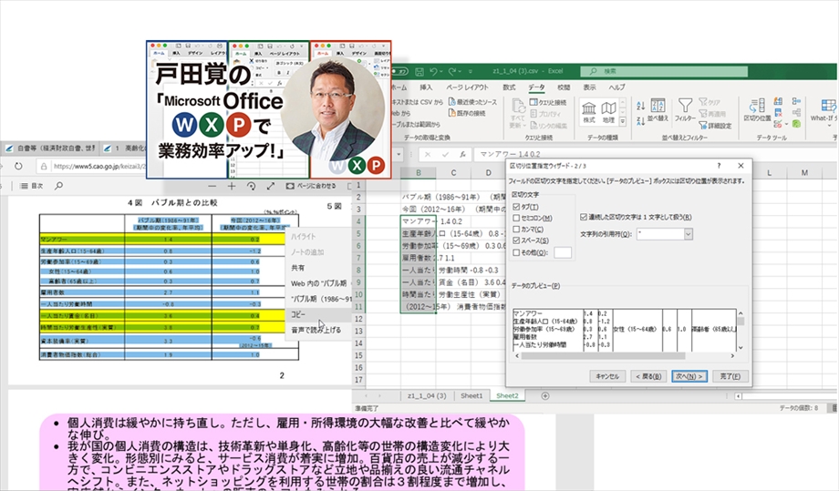Click the 次へ(N) > button
This screenshot has width=839, height=491.
tap(689, 376)
